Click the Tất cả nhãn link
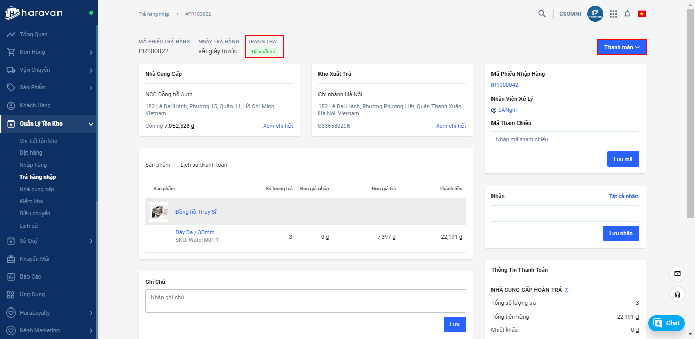 click(623, 196)
